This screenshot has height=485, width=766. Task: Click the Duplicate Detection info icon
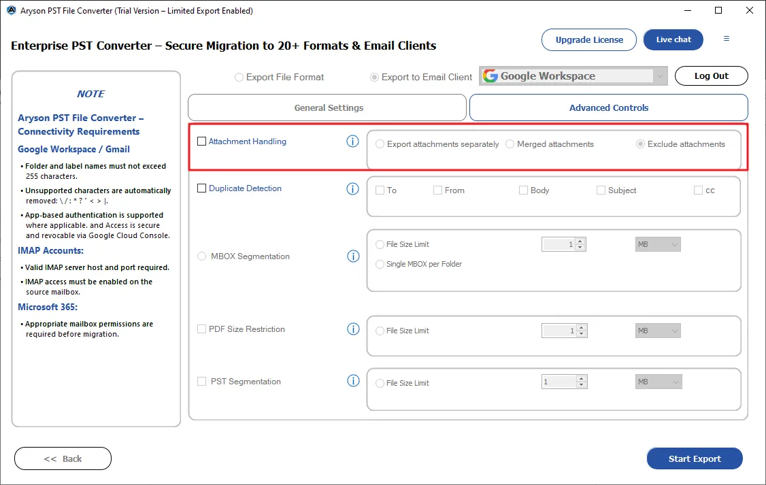pyautogui.click(x=352, y=188)
